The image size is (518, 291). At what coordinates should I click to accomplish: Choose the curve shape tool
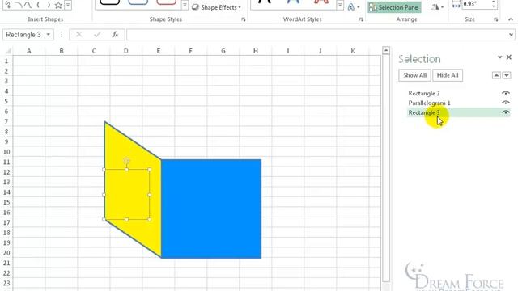pos(28,5)
